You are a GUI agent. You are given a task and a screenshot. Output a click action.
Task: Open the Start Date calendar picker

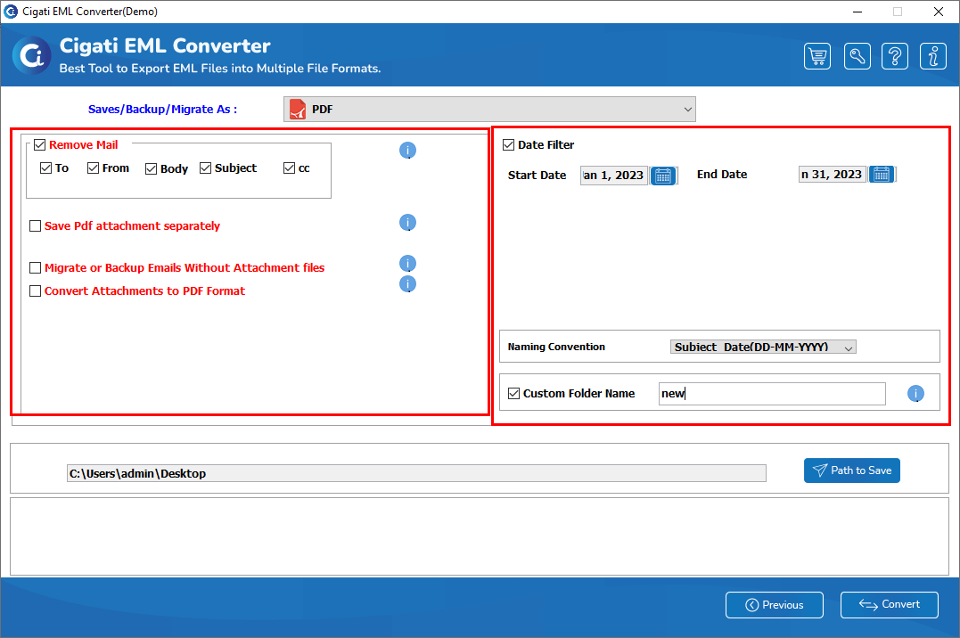[x=663, y=176]
